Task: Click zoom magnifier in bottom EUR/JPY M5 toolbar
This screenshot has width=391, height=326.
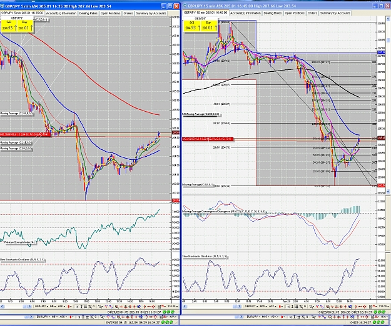Action: click(x=118, y=317)
